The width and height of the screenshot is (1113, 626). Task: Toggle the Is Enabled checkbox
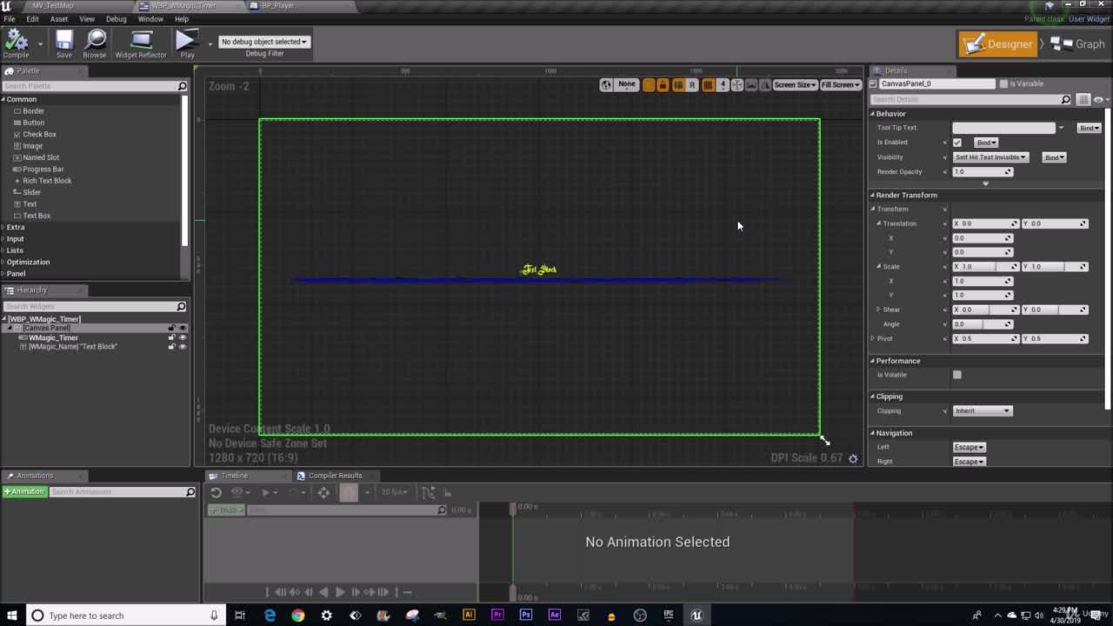tap(957, 143)
